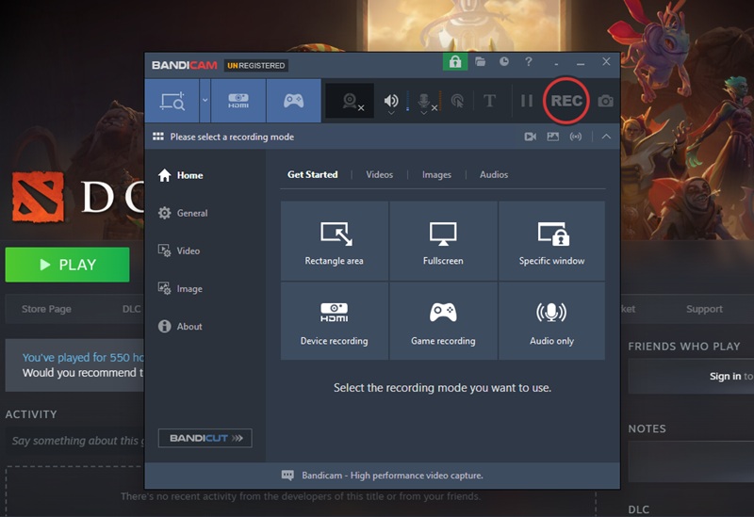The width and height of the screenshot is (754, 517).
Task: Open microphone settings chevron below mic icon
Action: [423, 113]
